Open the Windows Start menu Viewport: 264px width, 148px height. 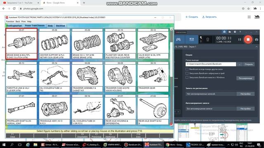(4, 145)
